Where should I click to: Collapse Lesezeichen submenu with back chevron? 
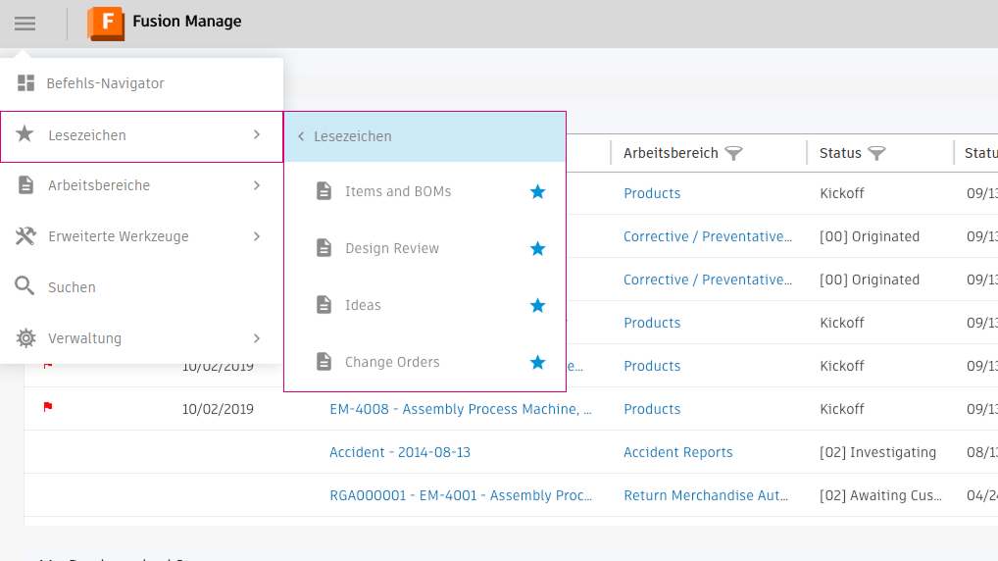tap(301, 137)
